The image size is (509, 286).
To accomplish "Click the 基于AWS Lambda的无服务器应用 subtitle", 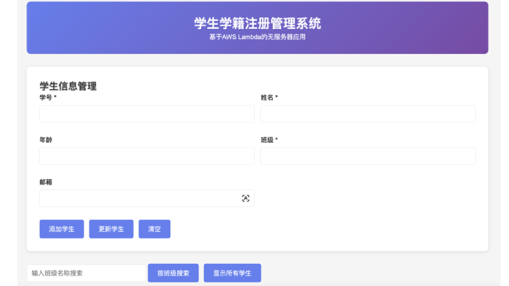I will (257, 37).
